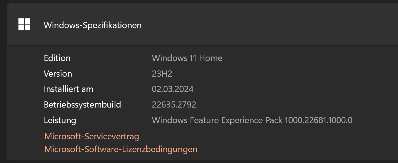The height and width of the screenshot is (163, 398).
Task: Click the empty header area right of Windows-Spezifikationen
Action: (264, 25)
